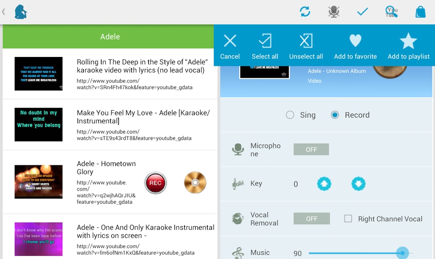
Task: Open Hometown Glory video thumbnail
Action: tap(39, 182)
